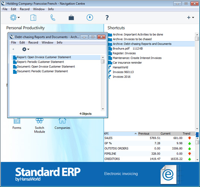Click scroll-down arrow of Shortcuts list
Viewport: 200px width, 187px height.
click(x=197, y=129)
